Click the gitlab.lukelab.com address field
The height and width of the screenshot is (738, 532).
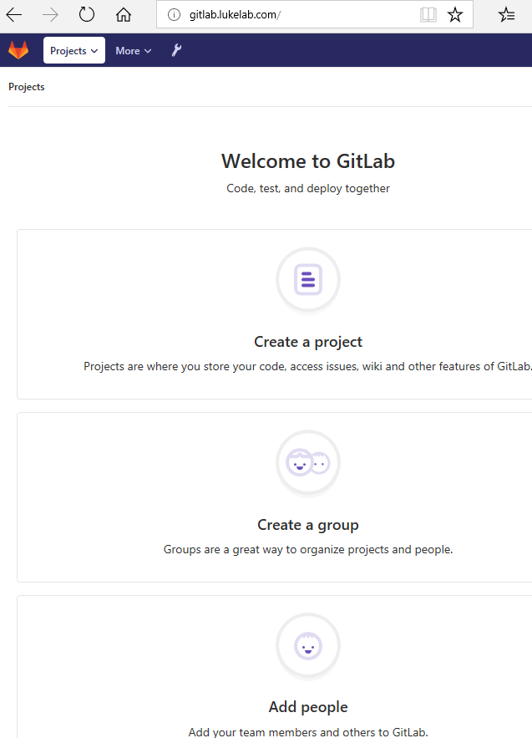tap(301, 14)
